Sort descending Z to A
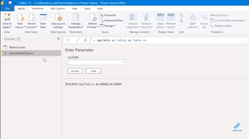 182,20
